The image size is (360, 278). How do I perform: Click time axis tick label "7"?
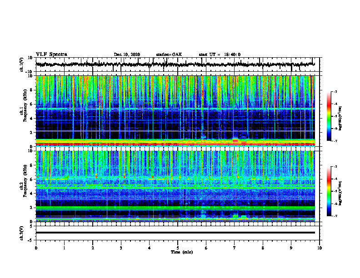[x=235, y=248]
